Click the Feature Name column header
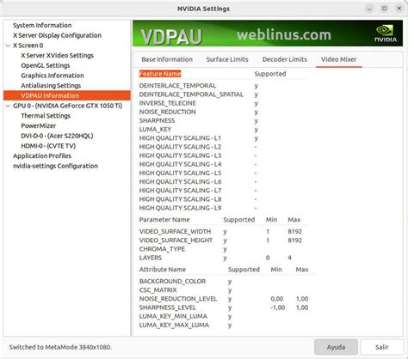Image resolution: width=408 pixels, height=359 pixels. 160,74
